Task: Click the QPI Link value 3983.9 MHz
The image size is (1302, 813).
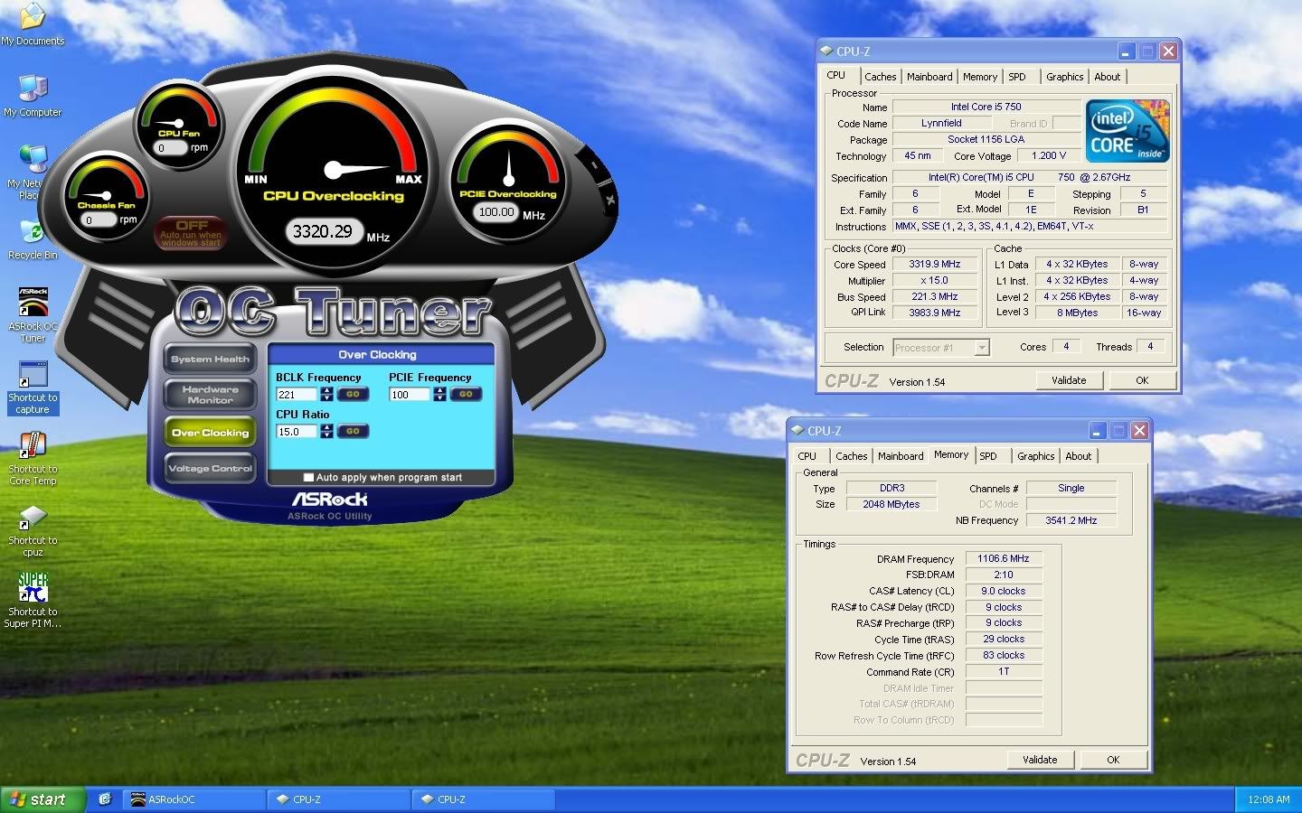Action: 934,313
